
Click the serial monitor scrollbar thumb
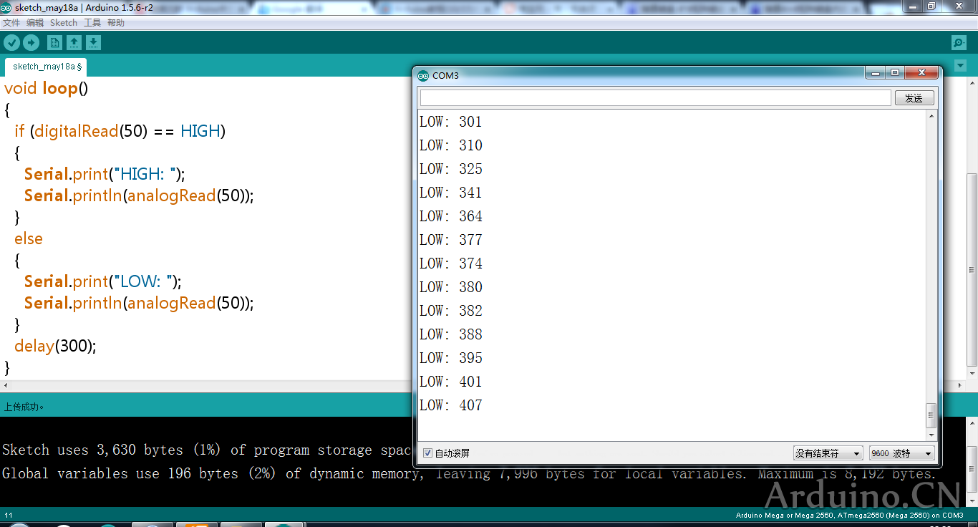pos(931,415)
